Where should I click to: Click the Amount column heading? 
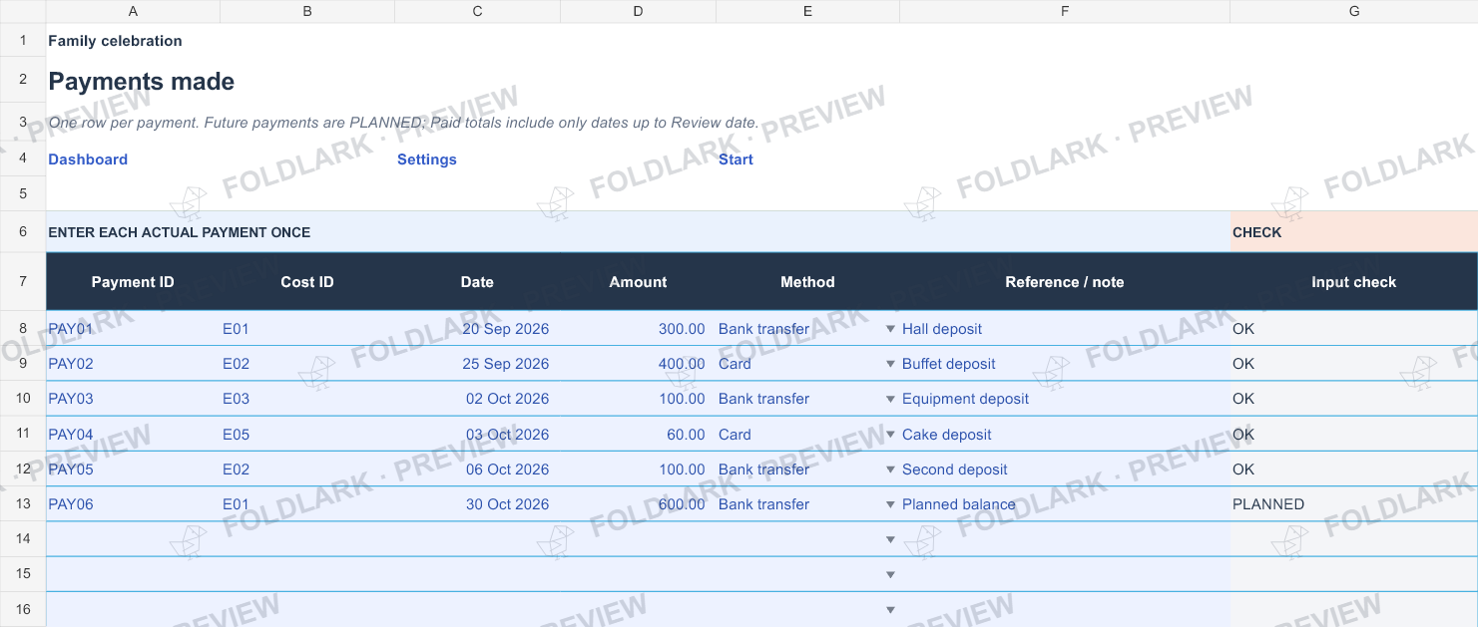click(638, 282)
